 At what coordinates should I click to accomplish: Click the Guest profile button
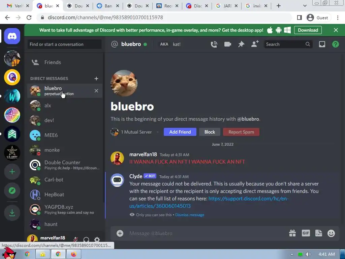(x=318, y=18)
